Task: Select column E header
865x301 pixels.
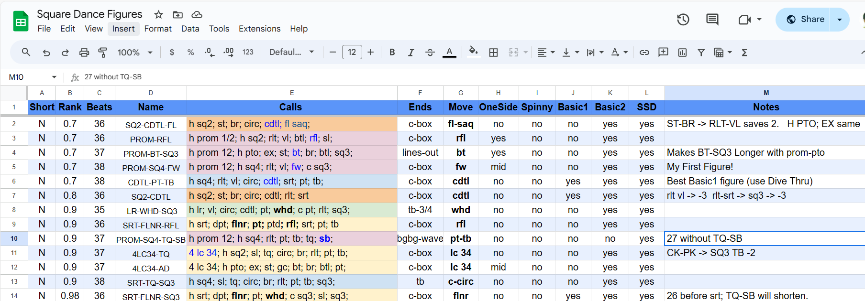Action: point(292,93)
